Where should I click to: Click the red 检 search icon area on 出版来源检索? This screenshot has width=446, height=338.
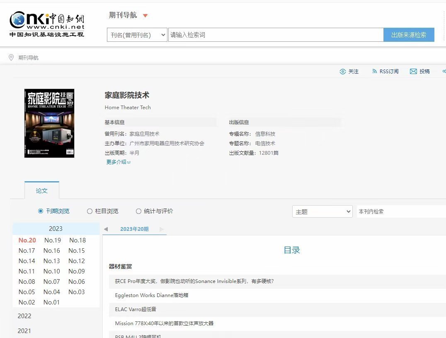coord(419,35)
